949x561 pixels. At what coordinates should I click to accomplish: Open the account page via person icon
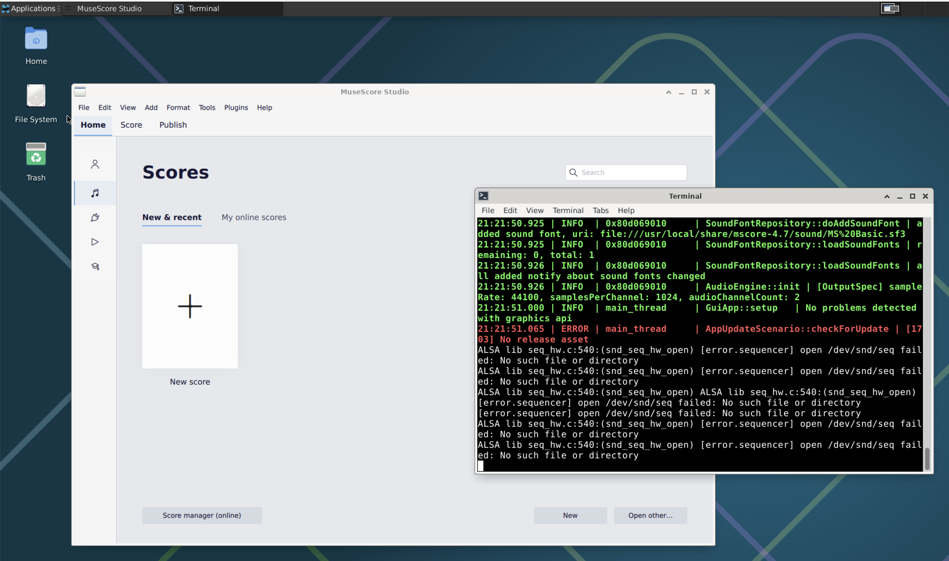[x=95, y=165]
